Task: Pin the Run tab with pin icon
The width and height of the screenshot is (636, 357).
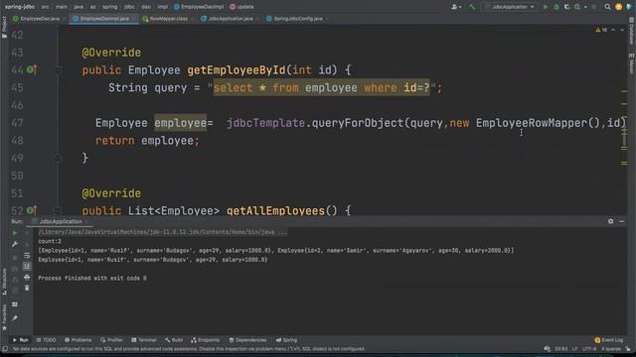Action: coord(15,318)
